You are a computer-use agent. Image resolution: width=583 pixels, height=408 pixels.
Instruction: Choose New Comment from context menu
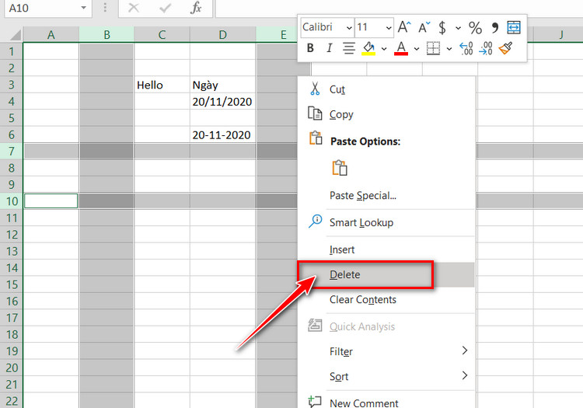(x=386, y=401)
